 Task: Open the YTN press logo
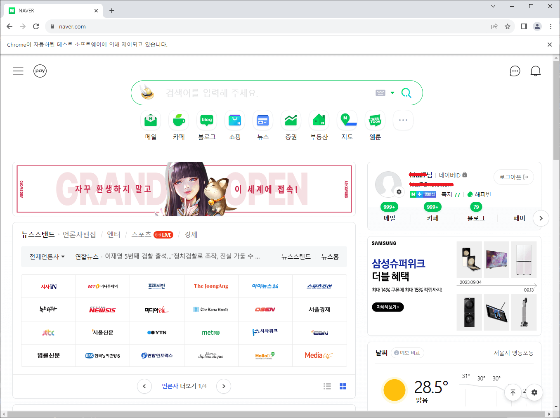coord(157,333)
